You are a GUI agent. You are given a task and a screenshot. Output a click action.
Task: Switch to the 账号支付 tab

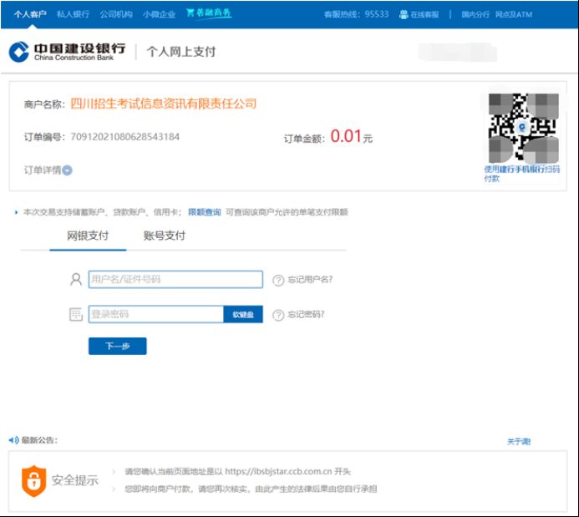pyautogui.click(x=165, y=236)
